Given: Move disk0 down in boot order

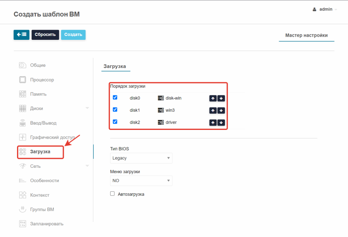Looking at the screenshot, I should click(x=221, y=98).
